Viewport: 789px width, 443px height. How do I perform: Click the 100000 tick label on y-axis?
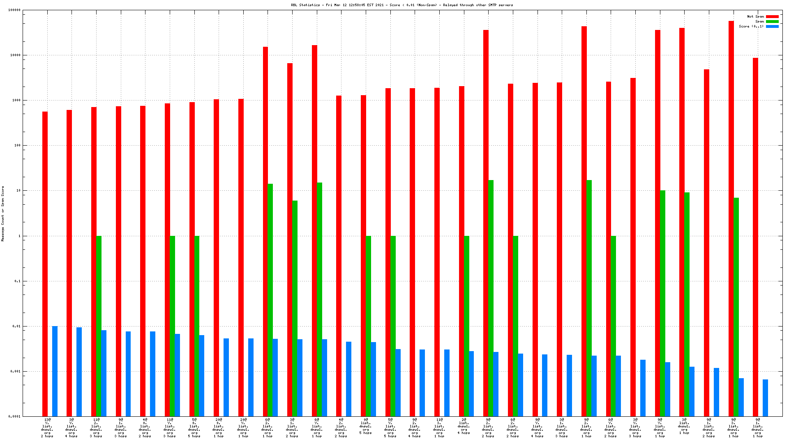(x=14, y=10)
